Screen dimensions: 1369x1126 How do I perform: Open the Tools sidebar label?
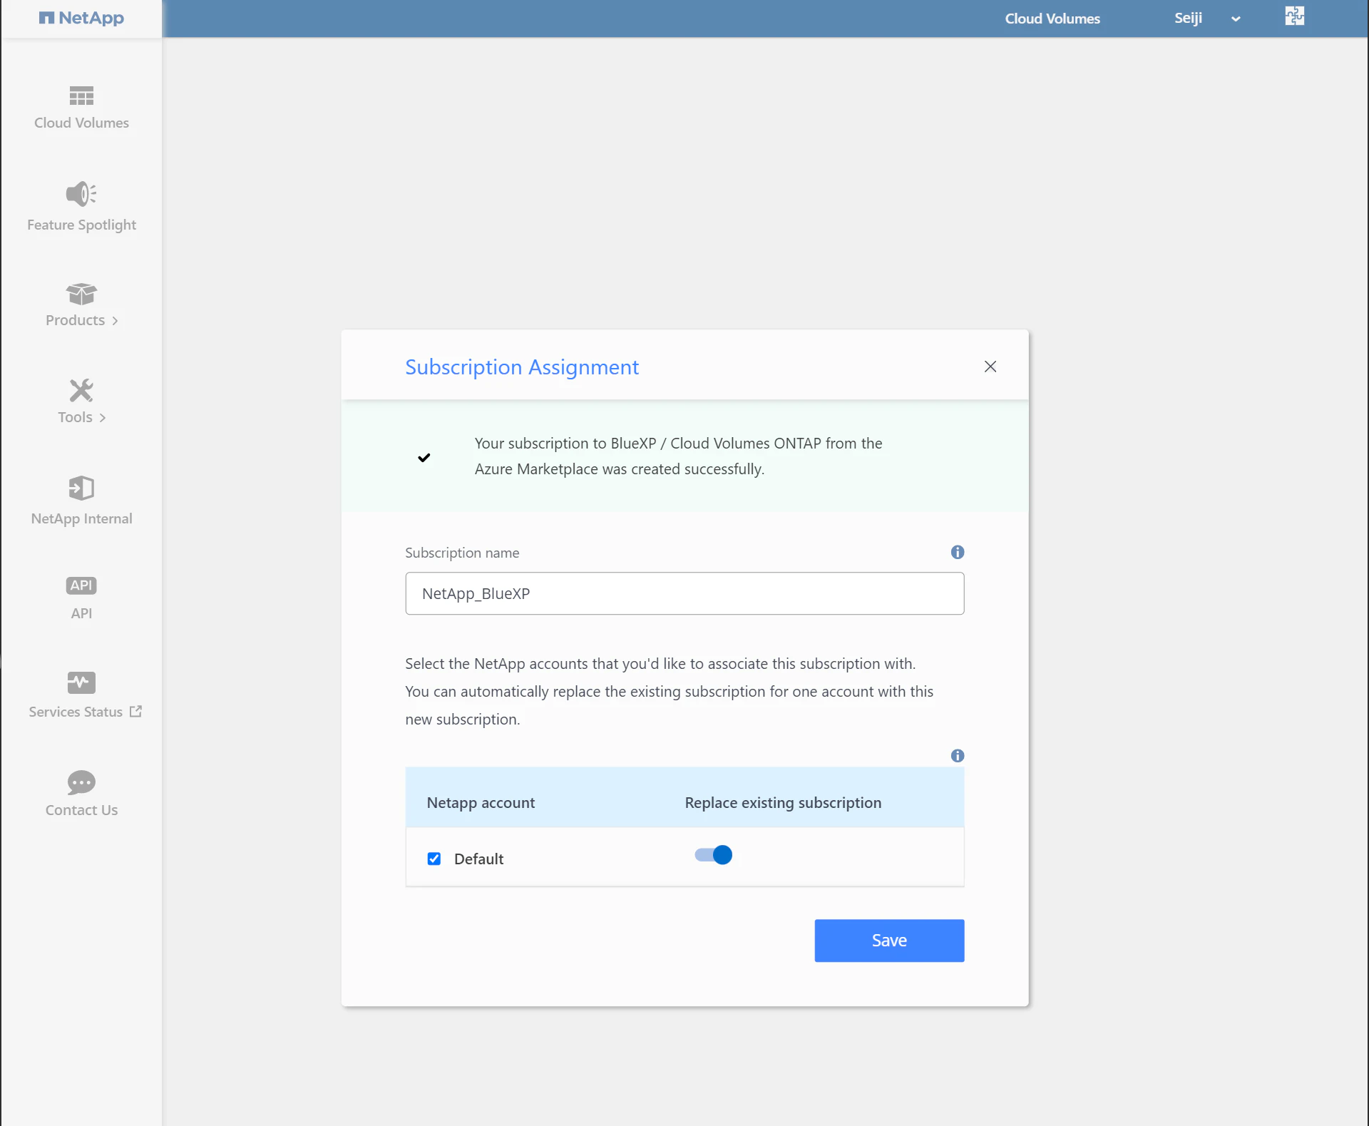(75, 417)
